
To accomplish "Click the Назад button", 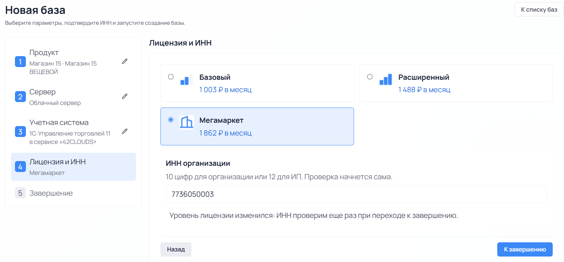I will tap(176, 250).
